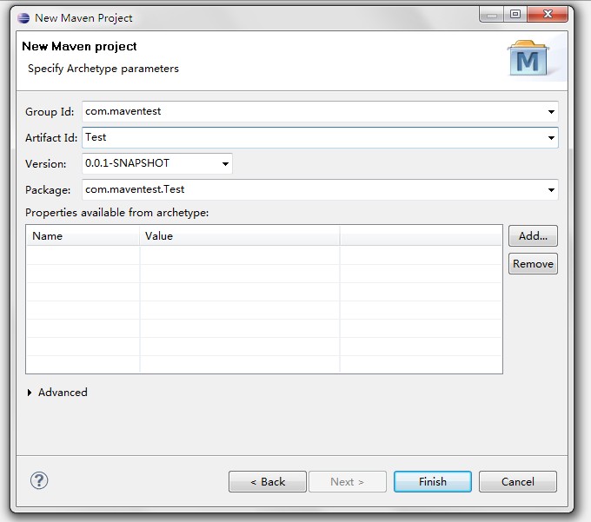Viewport: 591px width, 522px height.
Task: Click the Help question mark icon
Action: point(39,480)
